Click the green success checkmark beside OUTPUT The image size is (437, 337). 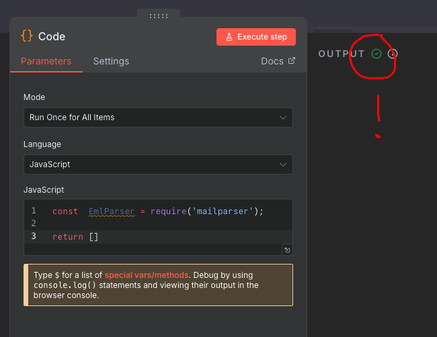pos(376,54)
